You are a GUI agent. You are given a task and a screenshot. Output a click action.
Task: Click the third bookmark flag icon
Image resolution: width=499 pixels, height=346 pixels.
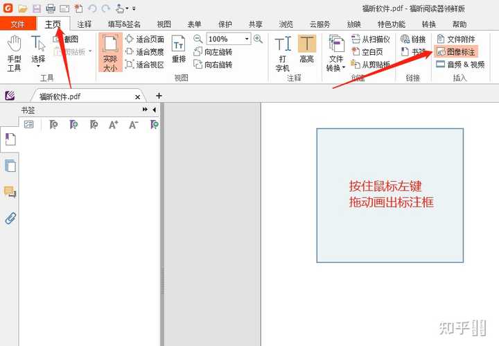tap(94, 124)
